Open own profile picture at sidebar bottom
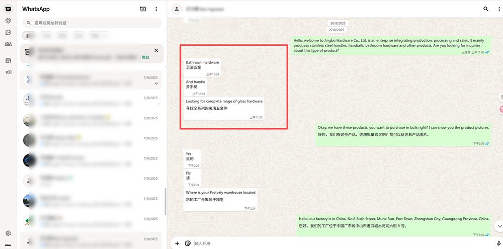Screen dimensions: 503x249 [x=9, y=245]
